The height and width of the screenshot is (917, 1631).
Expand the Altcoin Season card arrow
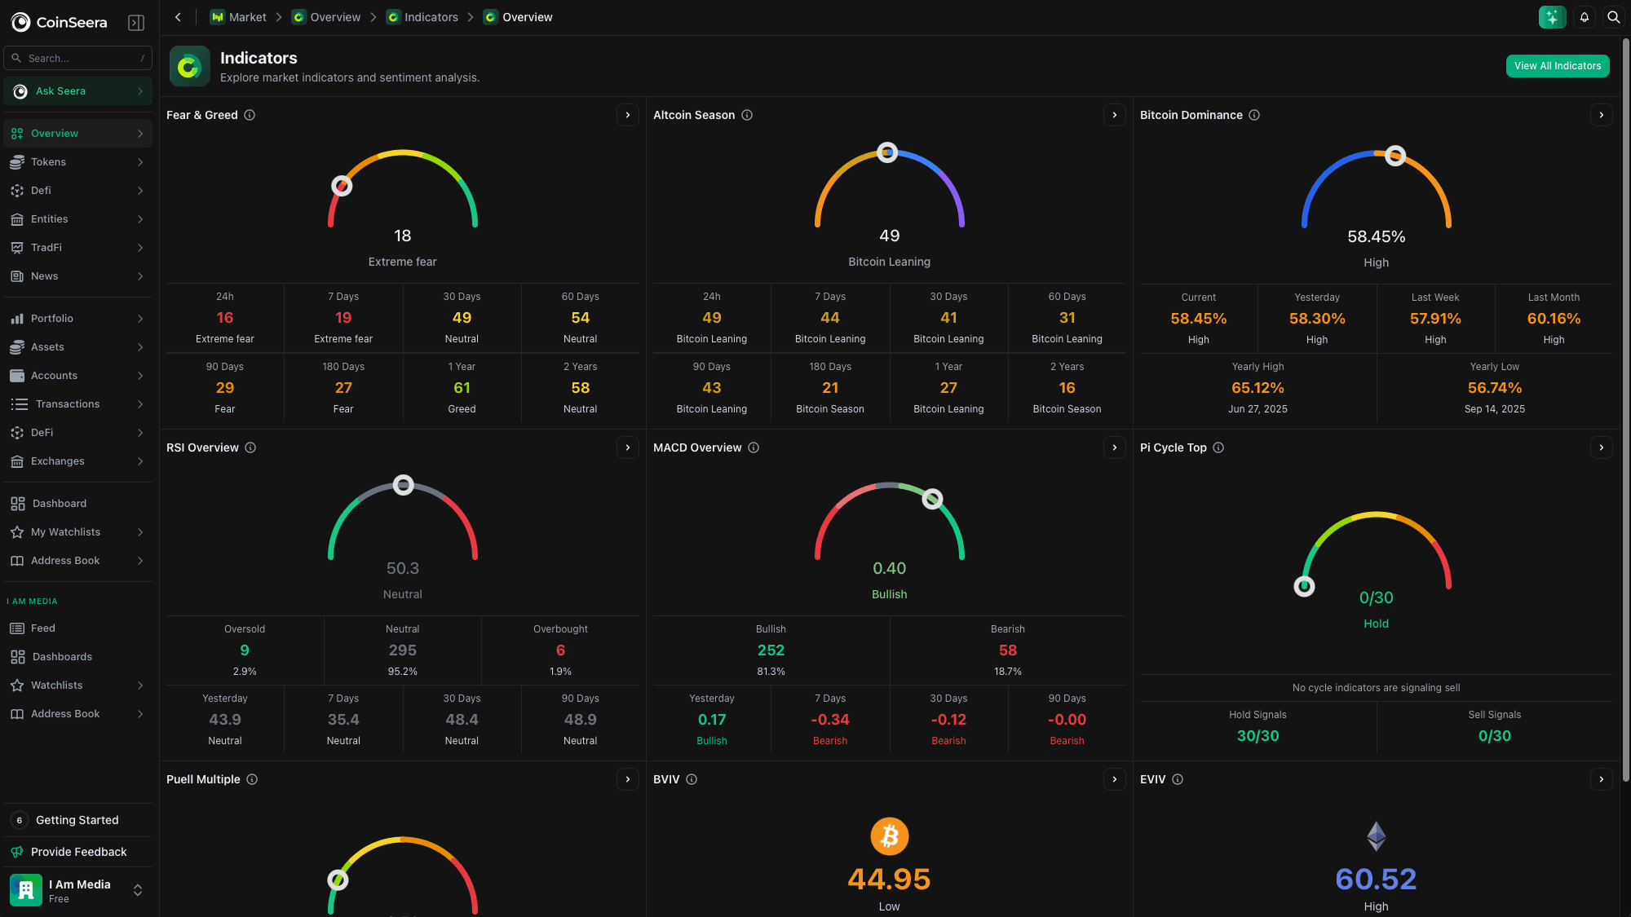click(x=1114, y=115)
